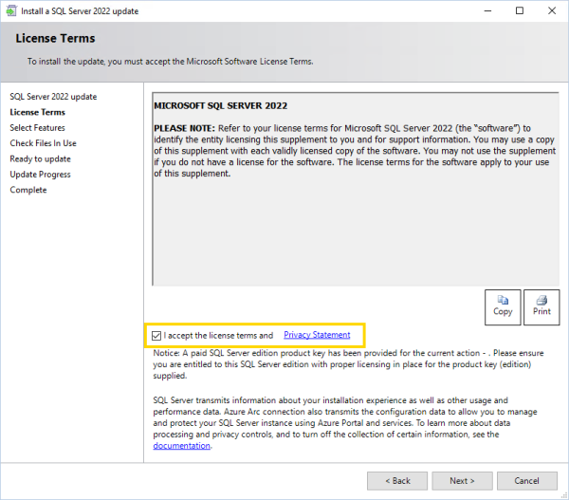
Task: Maximize the installer window
Action: click(519, 11)
